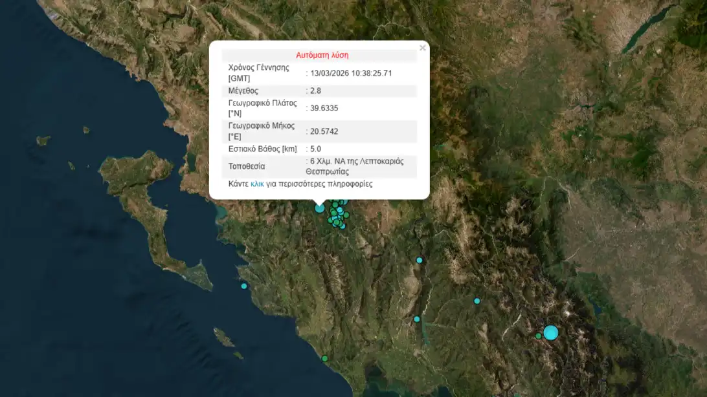
Task: Click the location text 'ΝΑ της Λεπτοκαριάς Θεσπρωτίας'
Action: click(355, 167)
